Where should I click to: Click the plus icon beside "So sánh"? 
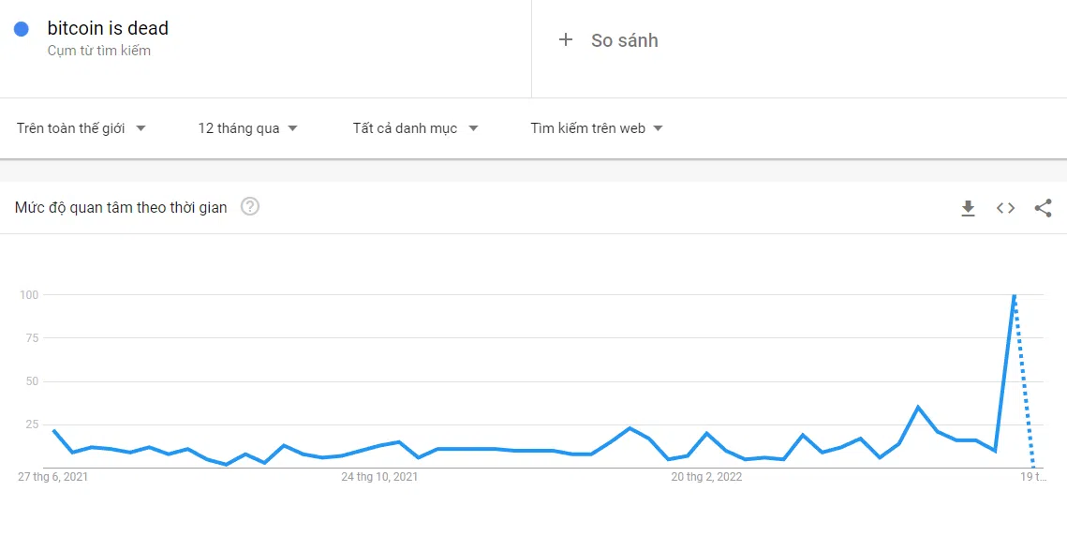point(565,40)
